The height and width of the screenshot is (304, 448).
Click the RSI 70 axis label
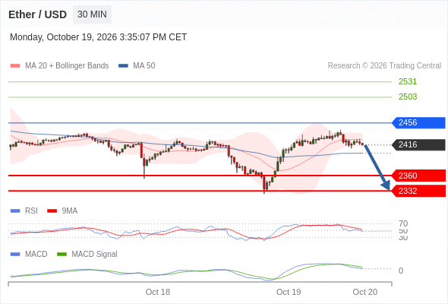403,223
